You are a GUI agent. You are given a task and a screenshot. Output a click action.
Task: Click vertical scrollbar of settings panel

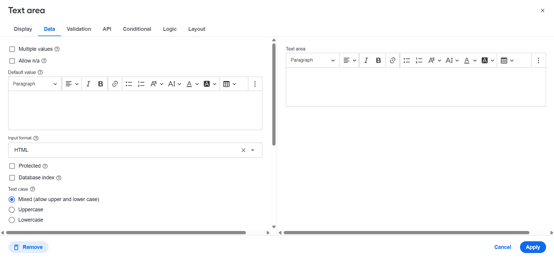click(x=274, y=95)
